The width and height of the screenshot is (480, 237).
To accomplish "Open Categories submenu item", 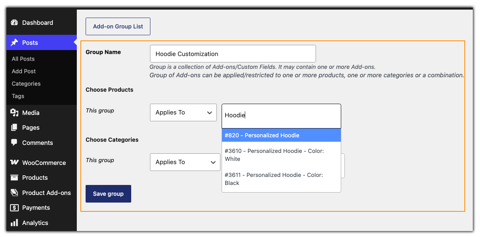I will click(x=26, y=84).
